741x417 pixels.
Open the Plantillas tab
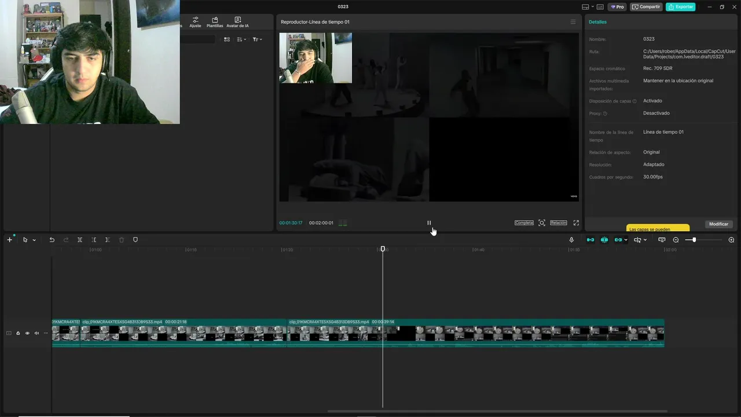(x=215, y=23)
